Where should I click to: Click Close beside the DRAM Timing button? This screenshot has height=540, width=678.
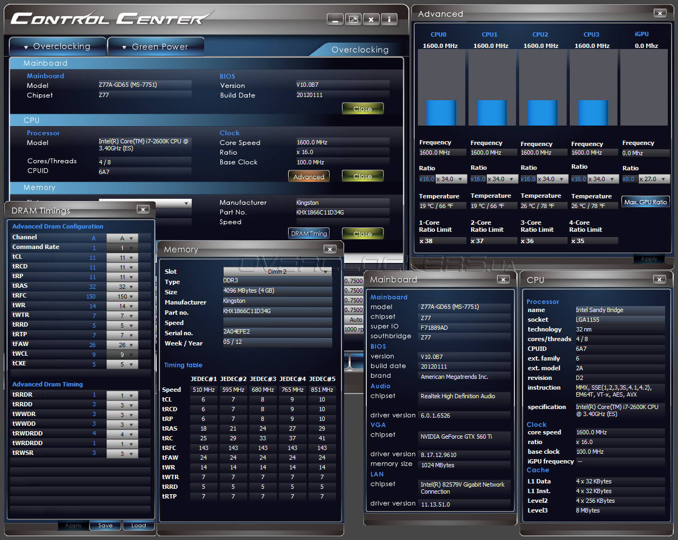coord(362,233)
